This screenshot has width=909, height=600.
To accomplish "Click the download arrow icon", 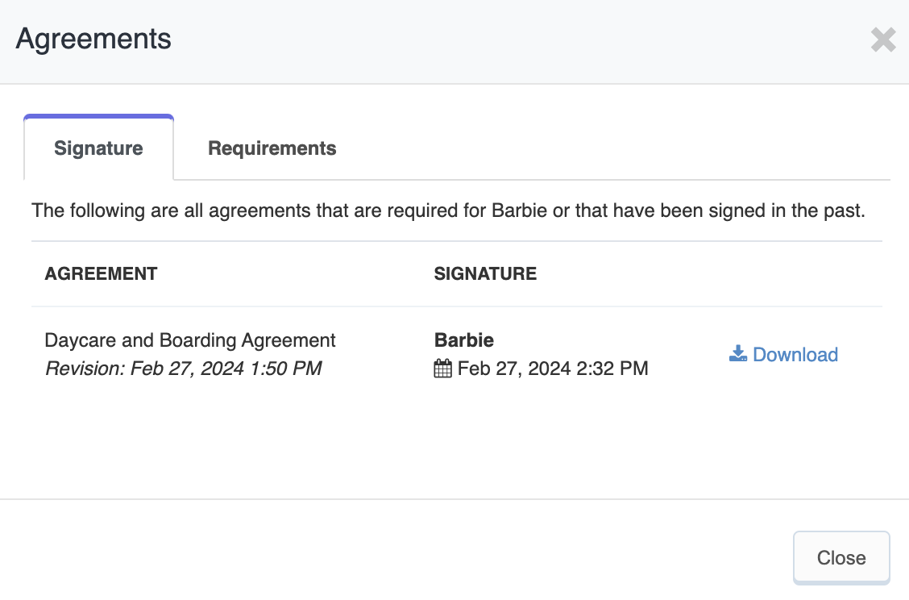I will click(738, 354).
